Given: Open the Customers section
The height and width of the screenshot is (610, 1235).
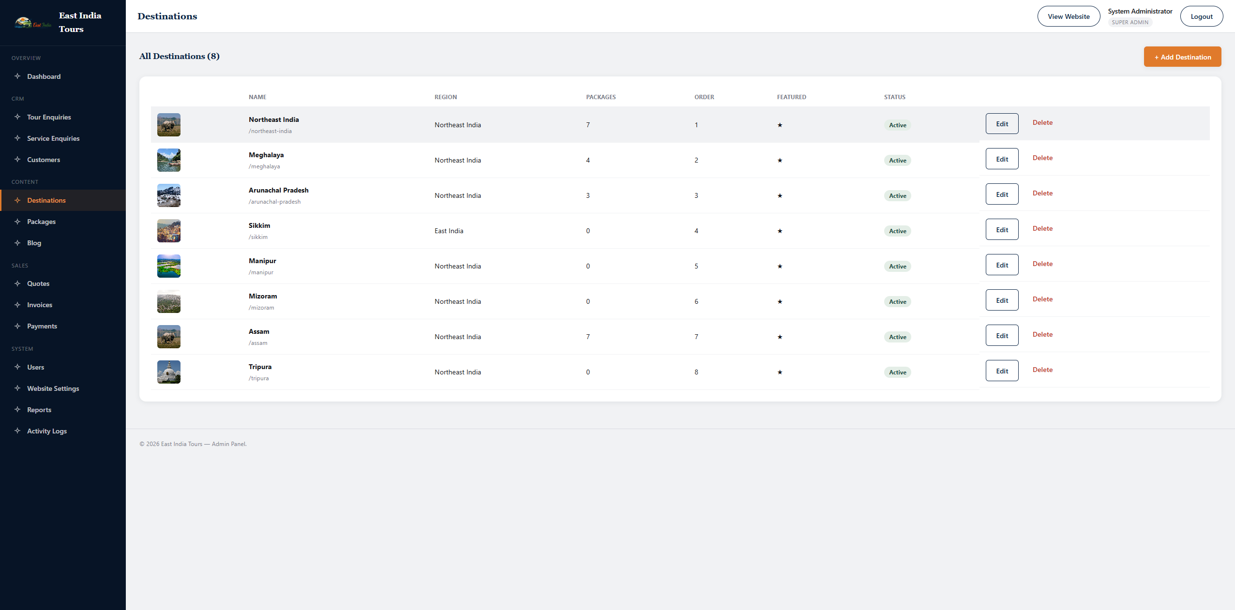Looking at the screenshot, I should click(63, 160).
